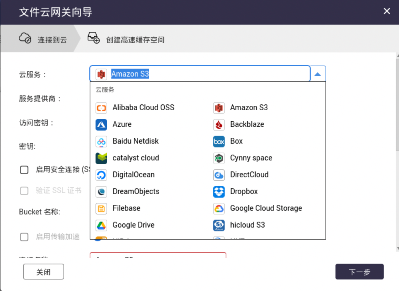Select the DirectCloud icon
The height and width of the screenshot is (291, 399).
pos(219,175)
